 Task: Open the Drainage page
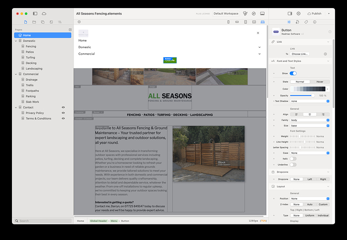pyautogui.click(x=31, y=79)
